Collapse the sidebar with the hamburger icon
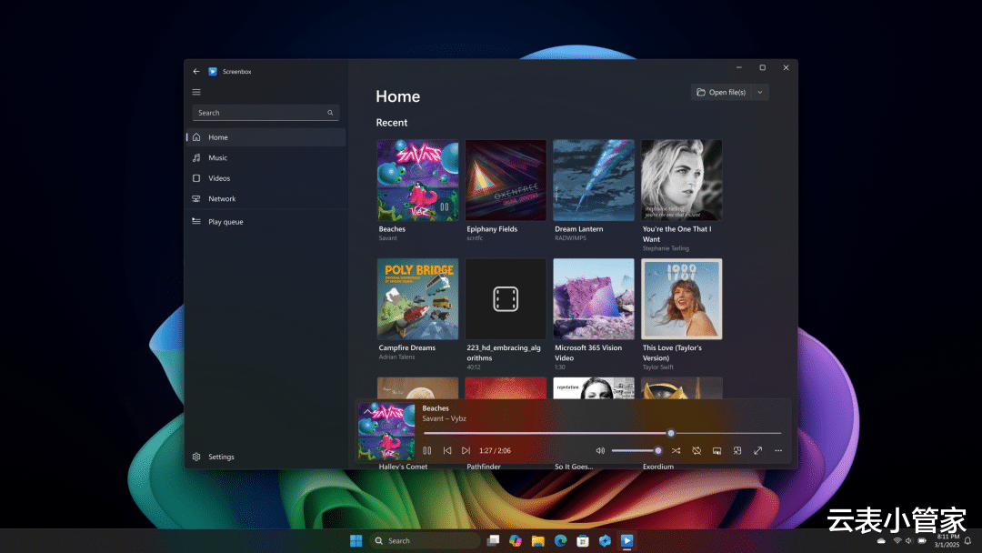Image resolution: width=982 pixels, height=553 pixels. tap(196, 92)
